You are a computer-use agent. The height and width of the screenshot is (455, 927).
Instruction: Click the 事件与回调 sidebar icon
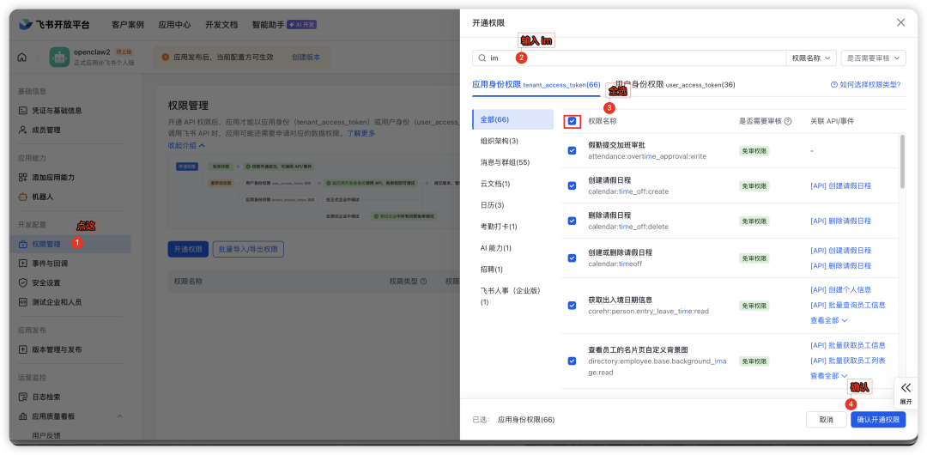[x=23, y=264]
